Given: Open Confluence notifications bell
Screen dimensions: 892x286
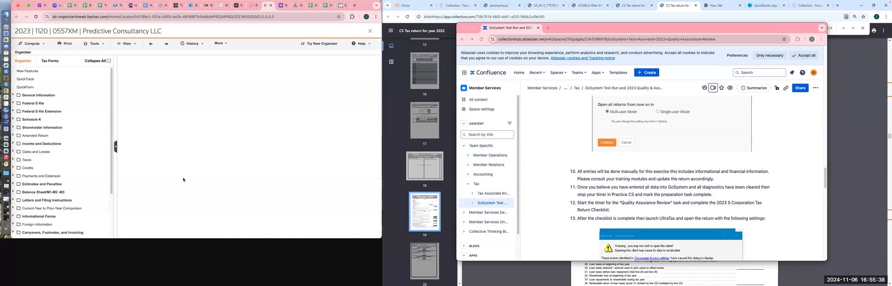Looking at the screenshot, I should (x=792, y=73).
